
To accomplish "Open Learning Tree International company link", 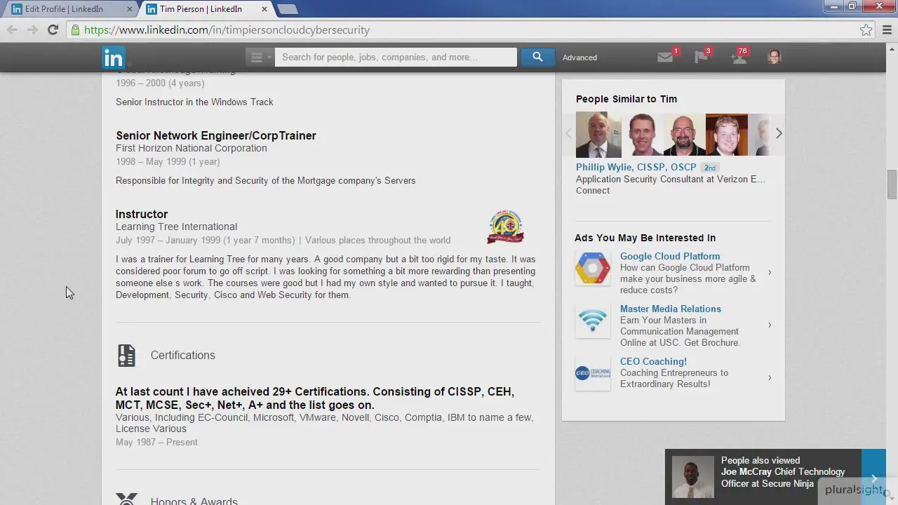I will click(x=176, y=227).
